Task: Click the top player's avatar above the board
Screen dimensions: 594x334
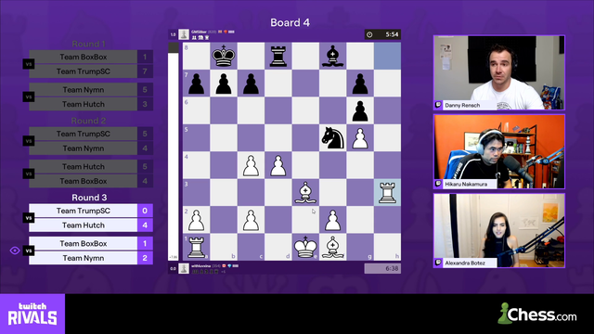Action: (x=184, y=34)
